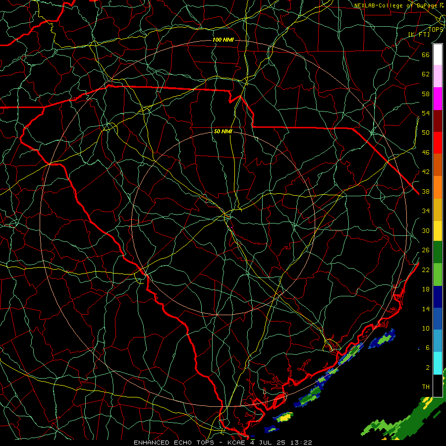This screenshot has width=446, height=446.
Task: Click the '4 JUL 25' date text
Action: tap(269, 443)
